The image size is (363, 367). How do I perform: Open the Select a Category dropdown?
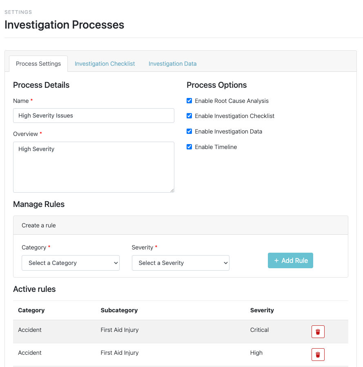[70, 263]
